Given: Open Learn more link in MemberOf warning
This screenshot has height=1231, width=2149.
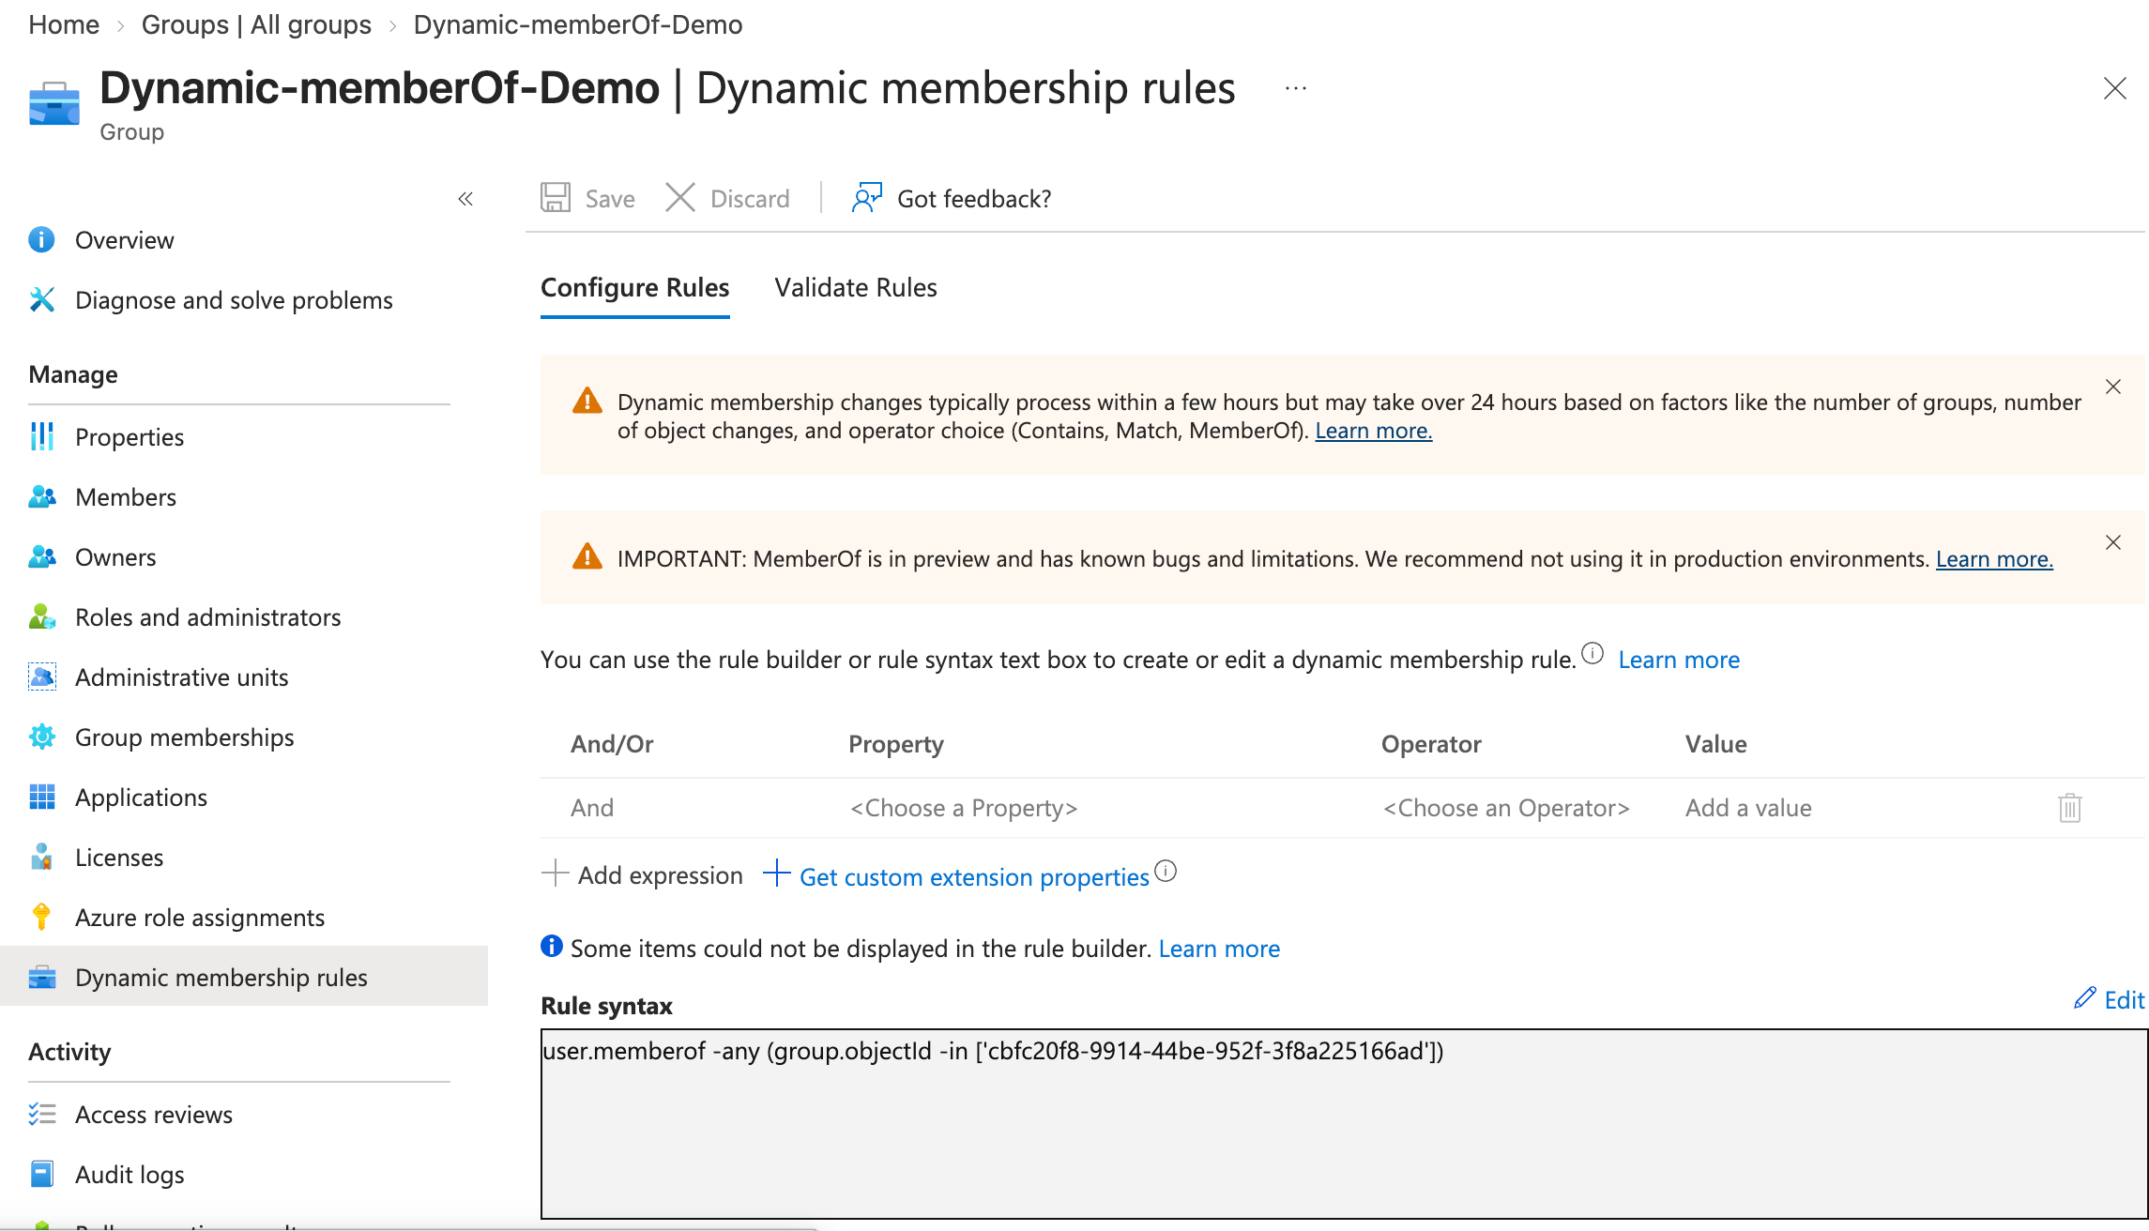Looking at the screenshot, I should (1994, 559).
